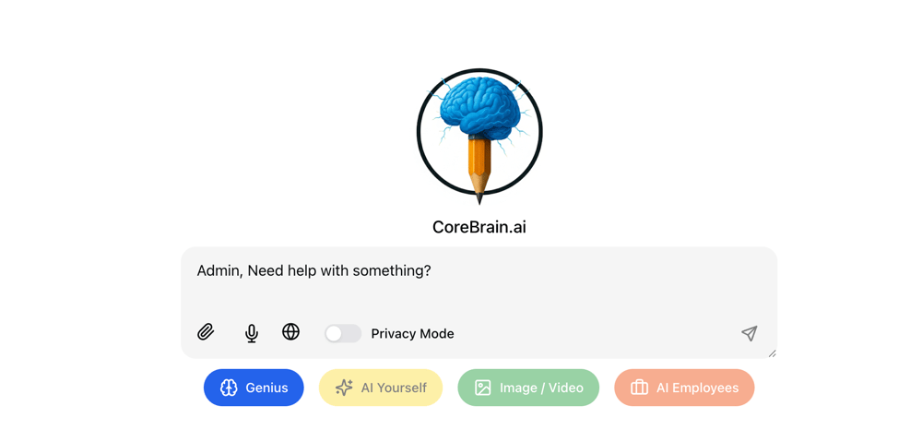Activate the microphone voice input icon
Image resolution: width=922 pixels, height=430 pixels.
[252, 333]
